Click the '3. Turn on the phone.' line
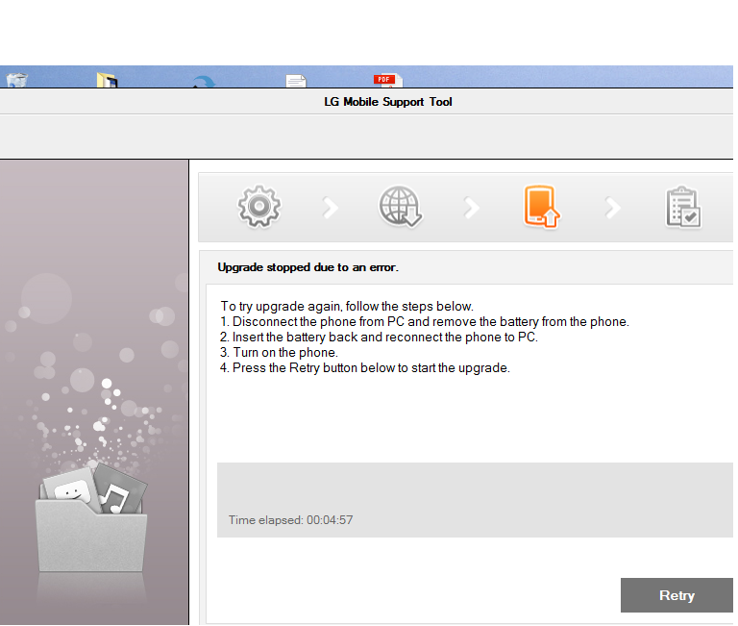 pos(279,352)
